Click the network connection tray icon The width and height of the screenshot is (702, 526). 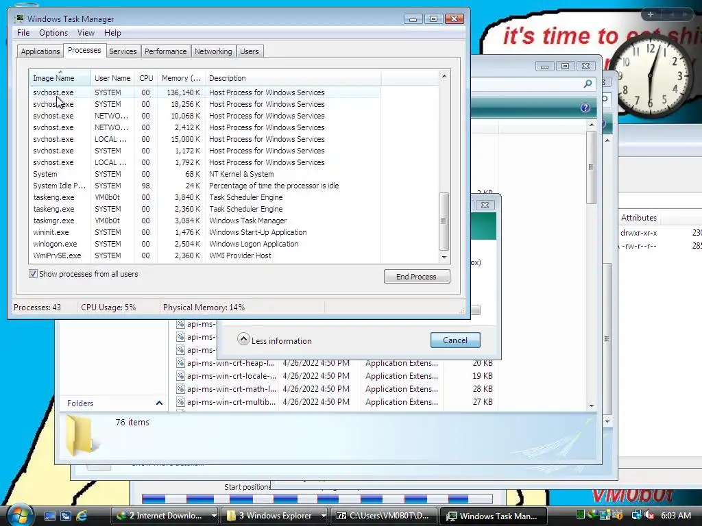(x=636, y=515)
